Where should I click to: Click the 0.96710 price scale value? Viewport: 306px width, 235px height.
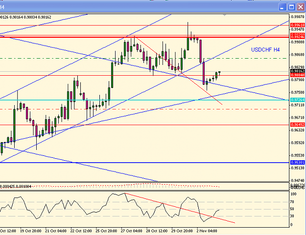click(x=298, y=118)
